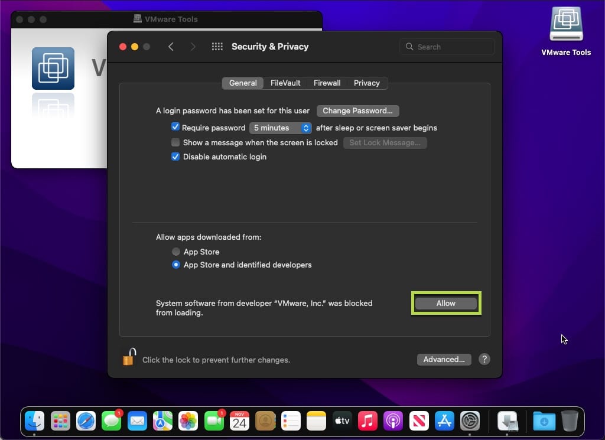This screenshot has height=440, width=605.
Task: Open System Preferences from the Dock
Action: pos(470,421)
